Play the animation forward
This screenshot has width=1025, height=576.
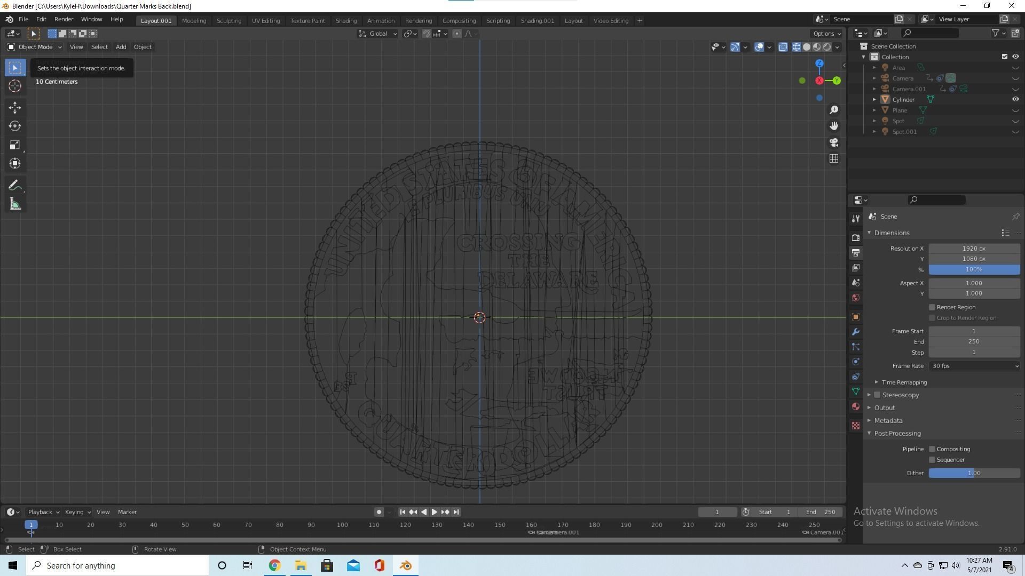coord(434,512)
